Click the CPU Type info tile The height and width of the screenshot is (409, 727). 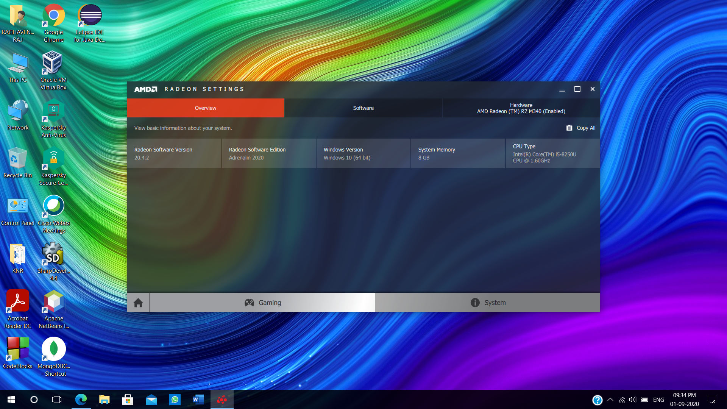(552, 153)
